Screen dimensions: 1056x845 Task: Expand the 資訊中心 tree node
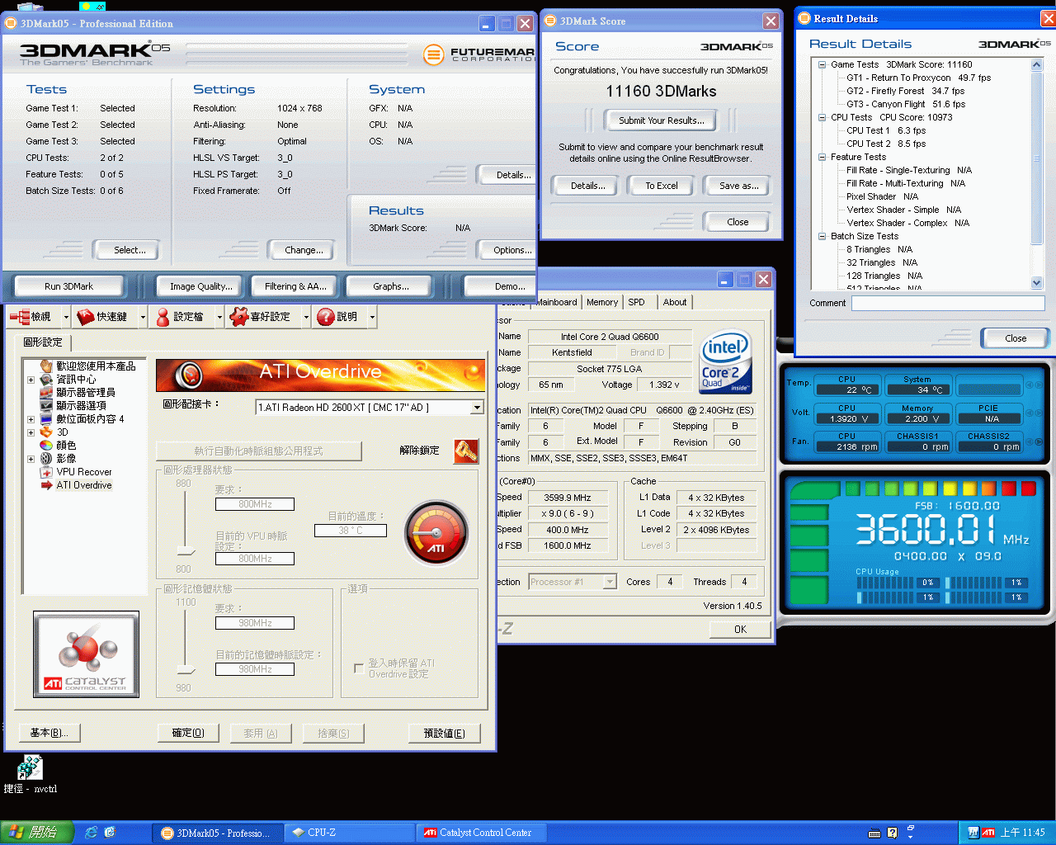pos(31,380)
